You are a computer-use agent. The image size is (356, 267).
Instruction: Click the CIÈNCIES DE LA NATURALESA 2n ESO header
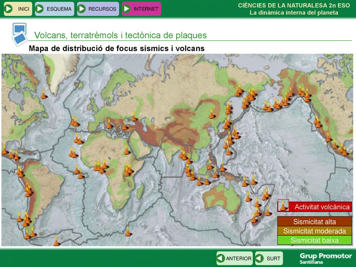294,6
